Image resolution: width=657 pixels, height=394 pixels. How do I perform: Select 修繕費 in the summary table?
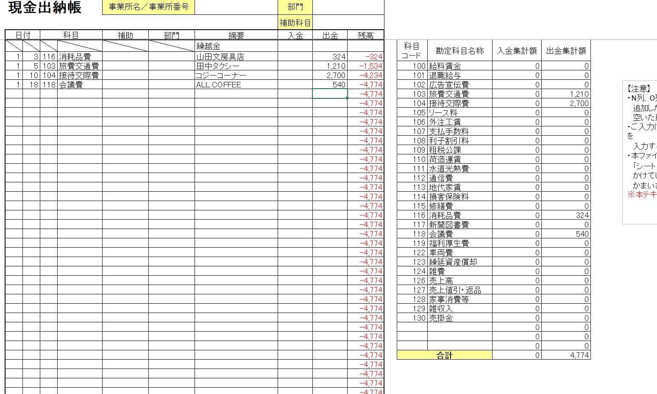pyautogui.click(x=460, y=206)
